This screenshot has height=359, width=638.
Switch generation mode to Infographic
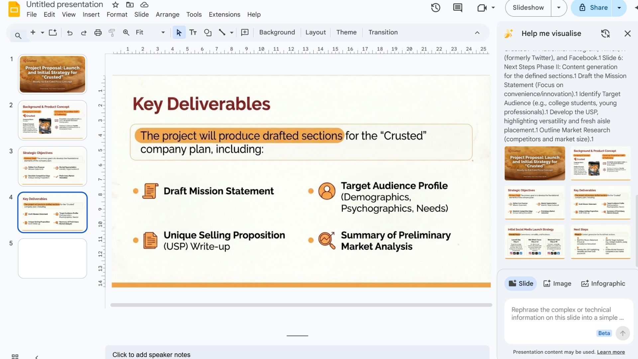(x=603, y=284)
